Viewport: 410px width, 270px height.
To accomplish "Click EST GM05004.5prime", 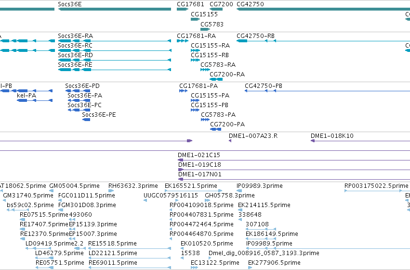I will [x=75, y=186].
